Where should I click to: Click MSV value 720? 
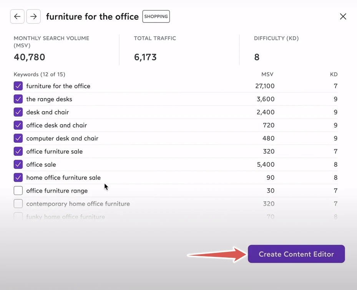point(269,125)
